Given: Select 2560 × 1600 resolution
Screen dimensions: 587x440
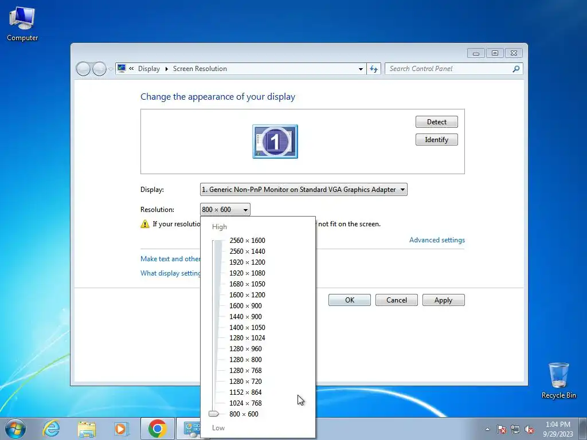Looking at the screenshot, I should pyautogui.click(x=247, y=241).
